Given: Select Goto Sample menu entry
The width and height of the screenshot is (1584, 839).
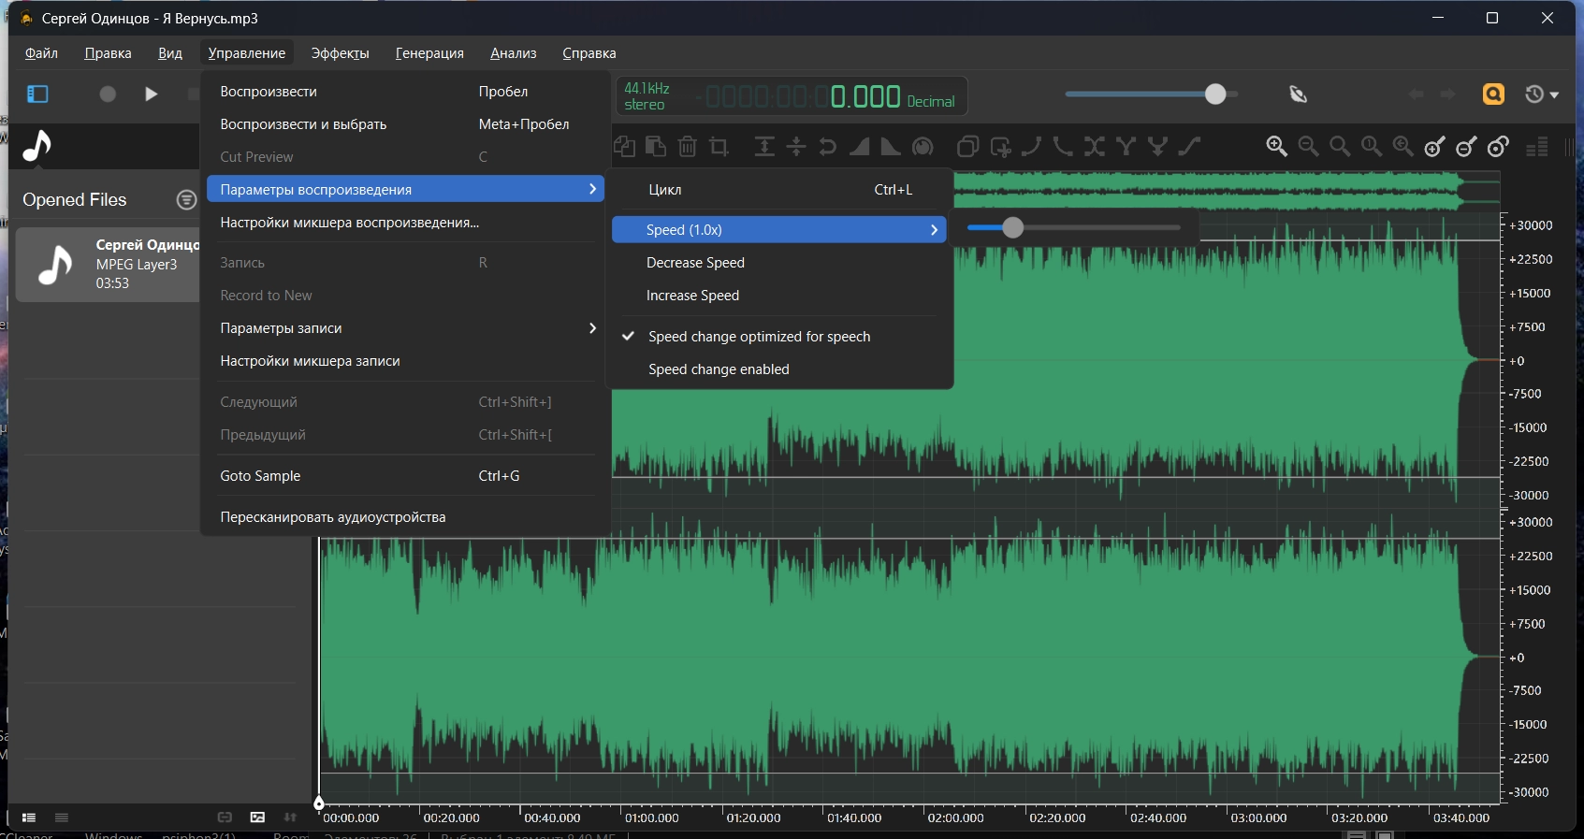Looking at the screenshot, I should click(x=260, y=476).
